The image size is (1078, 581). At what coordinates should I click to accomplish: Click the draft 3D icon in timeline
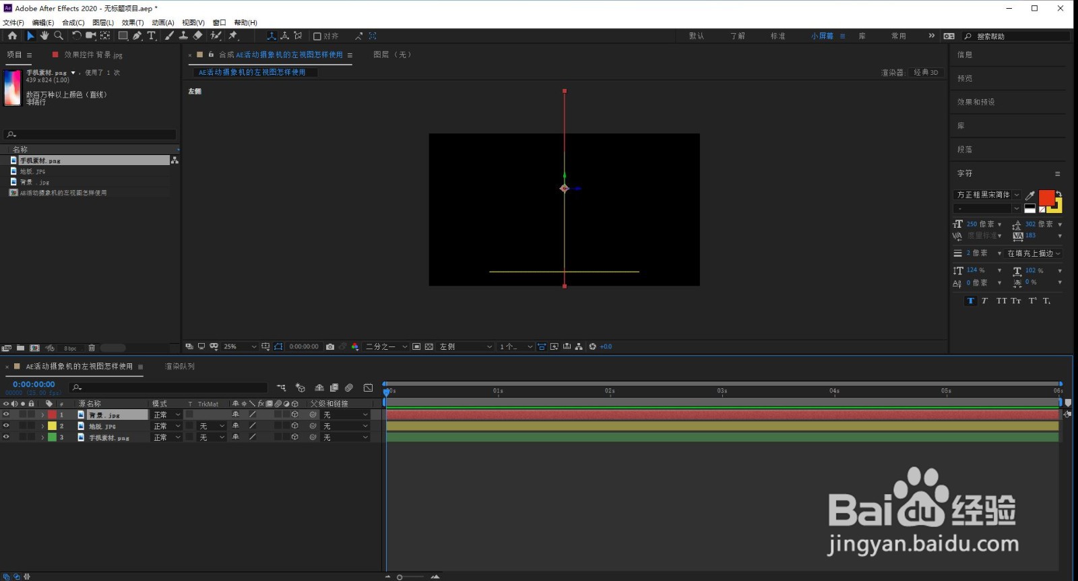[x=300, y=388]
